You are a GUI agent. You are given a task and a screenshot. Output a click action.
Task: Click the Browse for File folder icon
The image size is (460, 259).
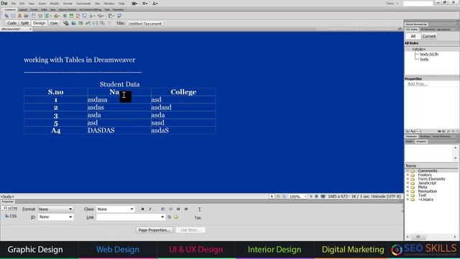[176, 217]
